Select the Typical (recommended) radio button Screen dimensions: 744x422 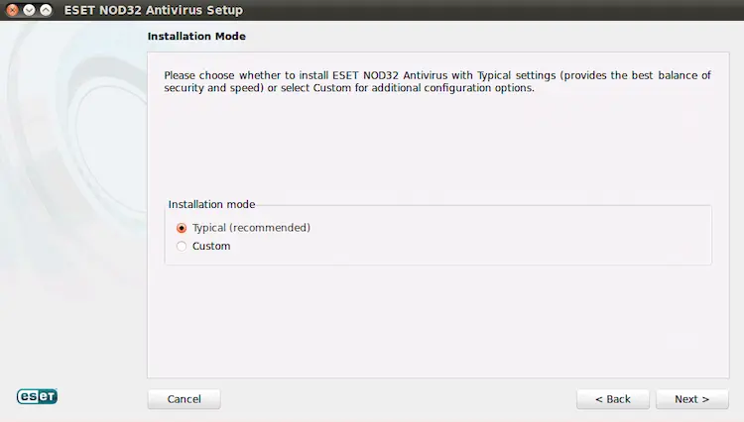click(x=182, y=228)
